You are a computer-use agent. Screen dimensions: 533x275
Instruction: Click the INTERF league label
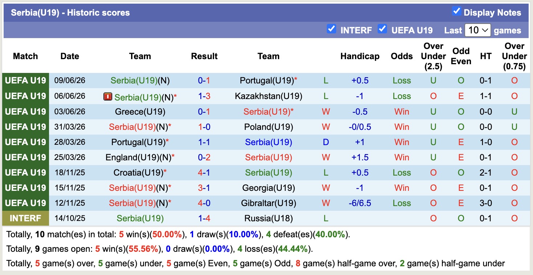(x=25, y=218)
